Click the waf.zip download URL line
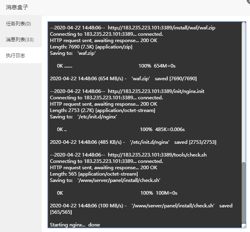 pyautogui.click(x=133, y=28)
